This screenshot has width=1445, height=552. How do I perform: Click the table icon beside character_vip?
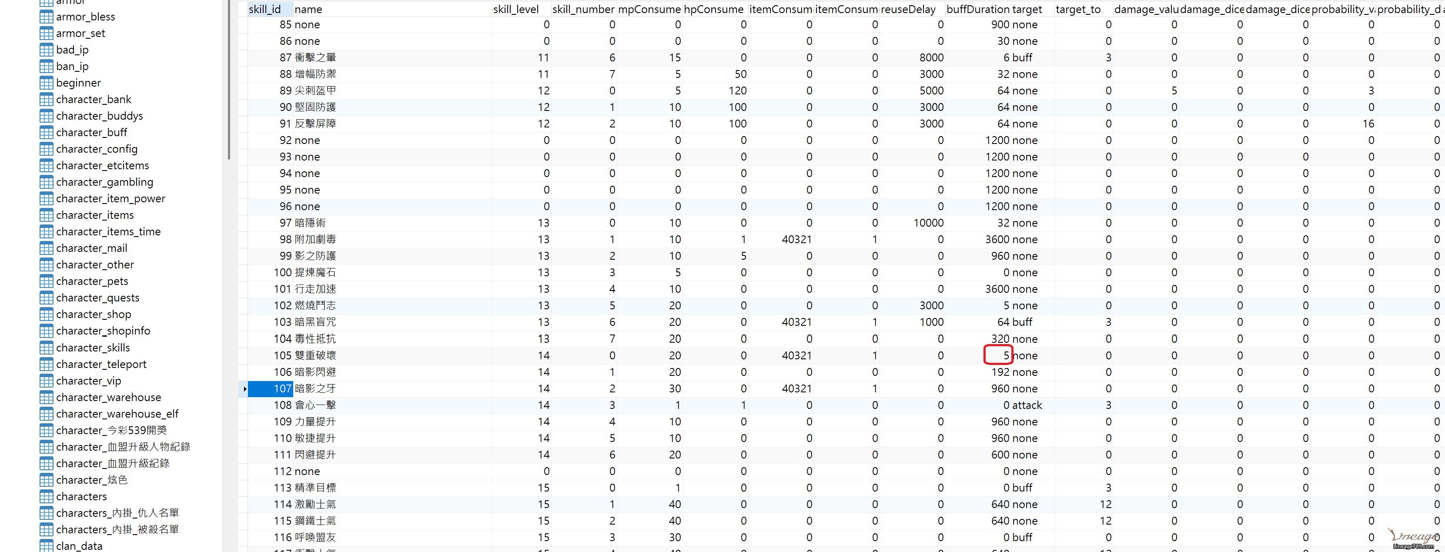(46, 381)
